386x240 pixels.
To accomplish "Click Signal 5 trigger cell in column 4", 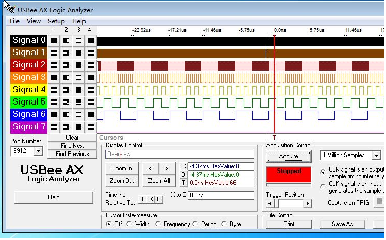I will coord(91,102).
